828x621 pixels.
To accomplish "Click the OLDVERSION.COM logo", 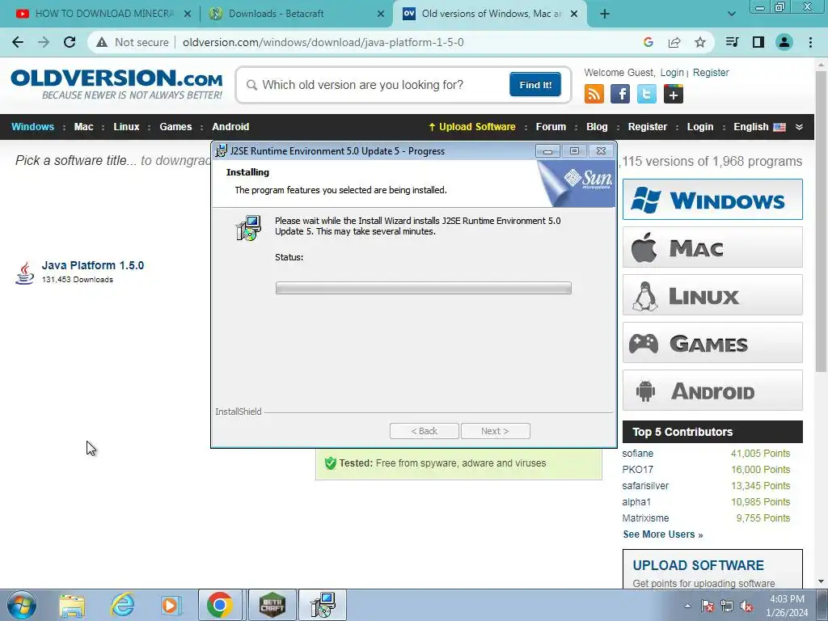I will click(116, 83).
